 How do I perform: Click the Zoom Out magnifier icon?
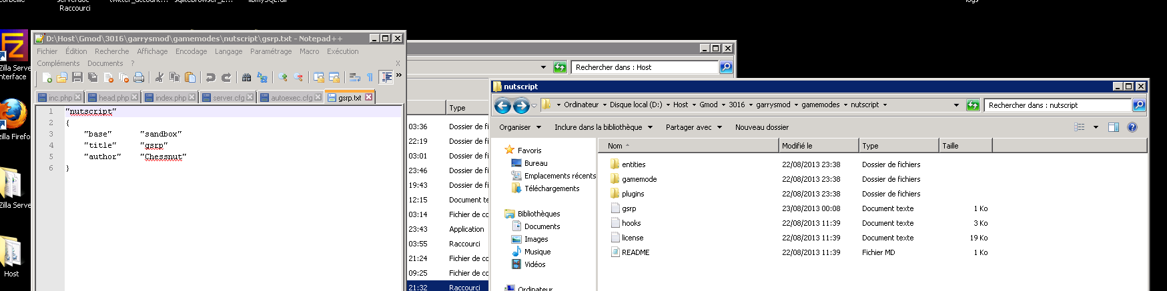[x=298, y=78]
